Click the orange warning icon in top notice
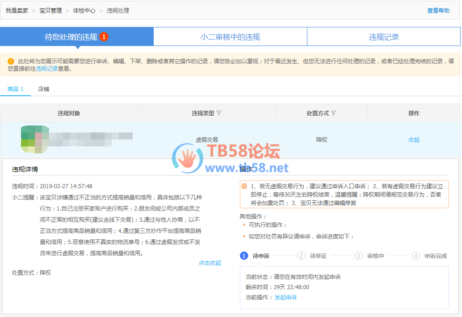This screenshot has width=462, height=317. coord(11,61)
